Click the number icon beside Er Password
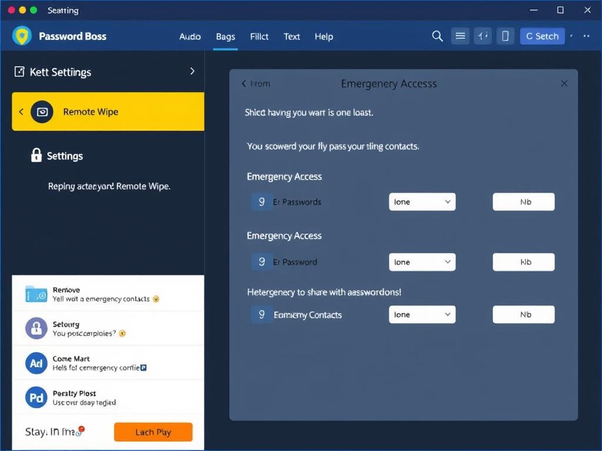Image resolution: width=602 pixels, height=451 pixels. pos(262,262)
